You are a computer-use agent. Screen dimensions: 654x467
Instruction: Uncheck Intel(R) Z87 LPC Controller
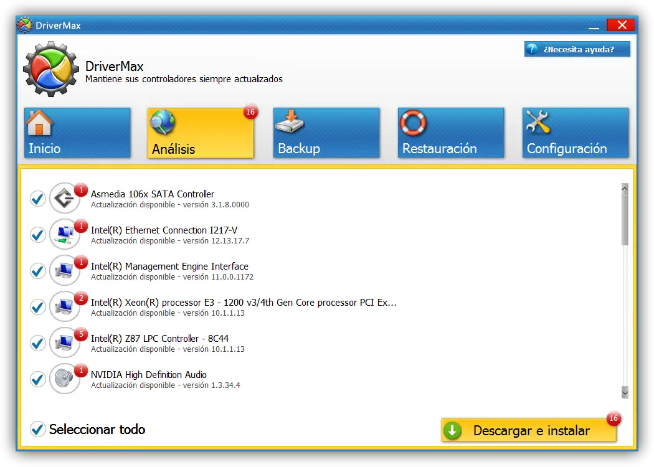tap(38, 344)
